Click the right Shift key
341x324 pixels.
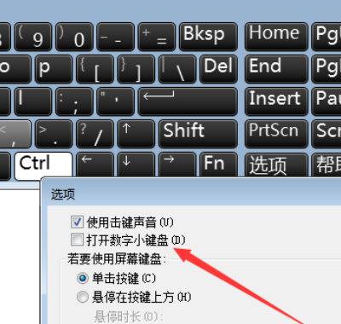coord(198,134)
